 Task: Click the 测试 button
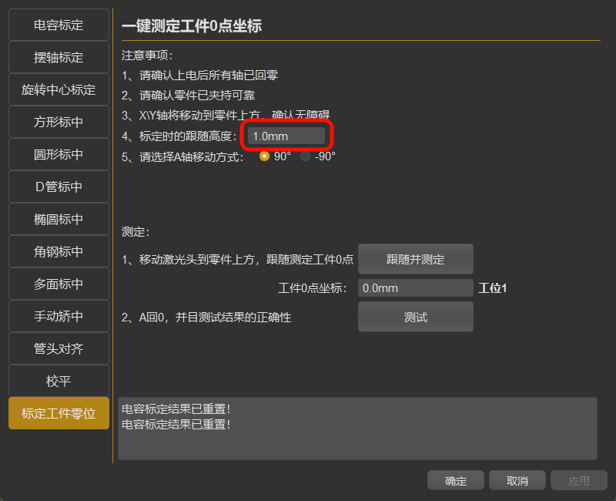tap(415, 317)
